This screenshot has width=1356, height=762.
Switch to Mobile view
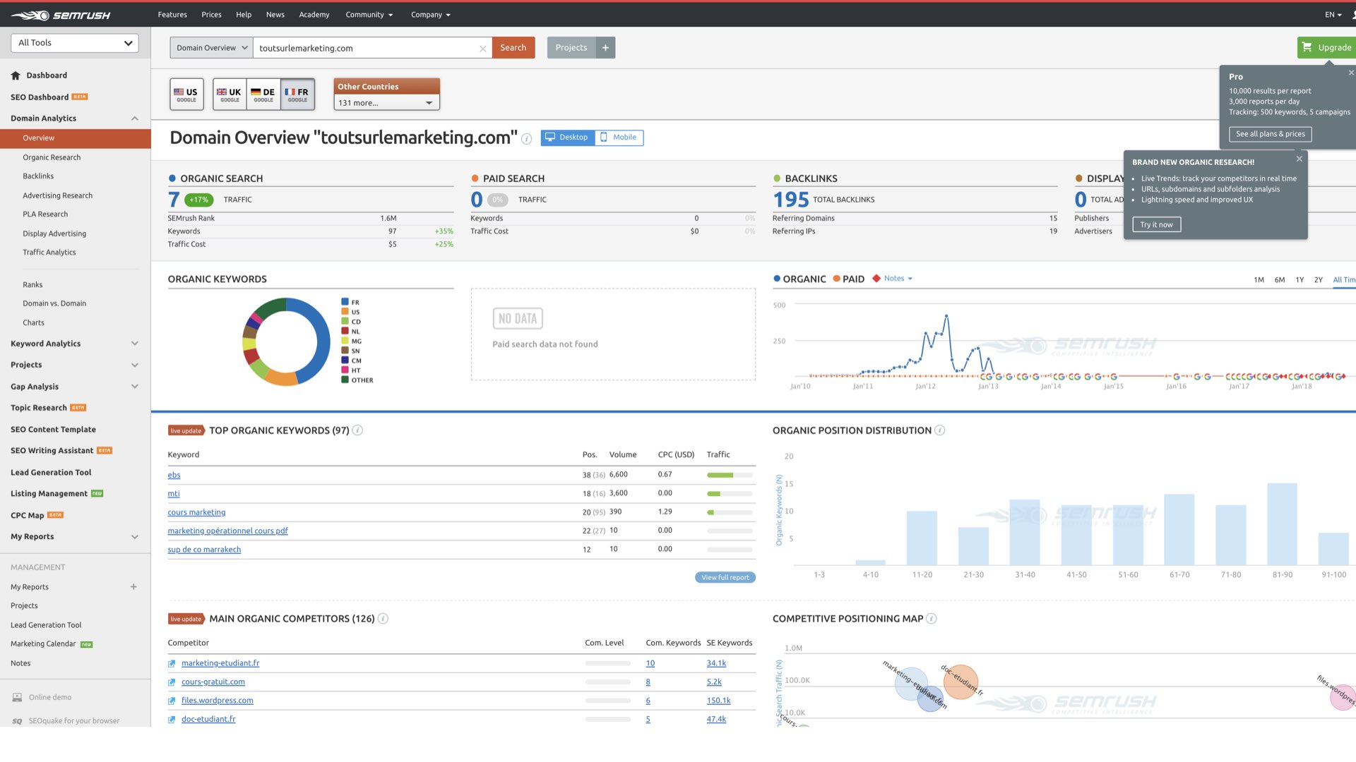click(619, 138)
